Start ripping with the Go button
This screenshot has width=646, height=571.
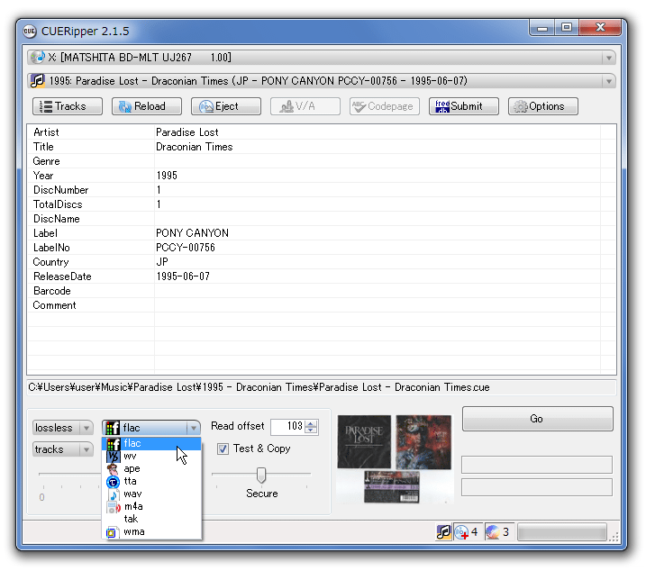pos(537,419)
